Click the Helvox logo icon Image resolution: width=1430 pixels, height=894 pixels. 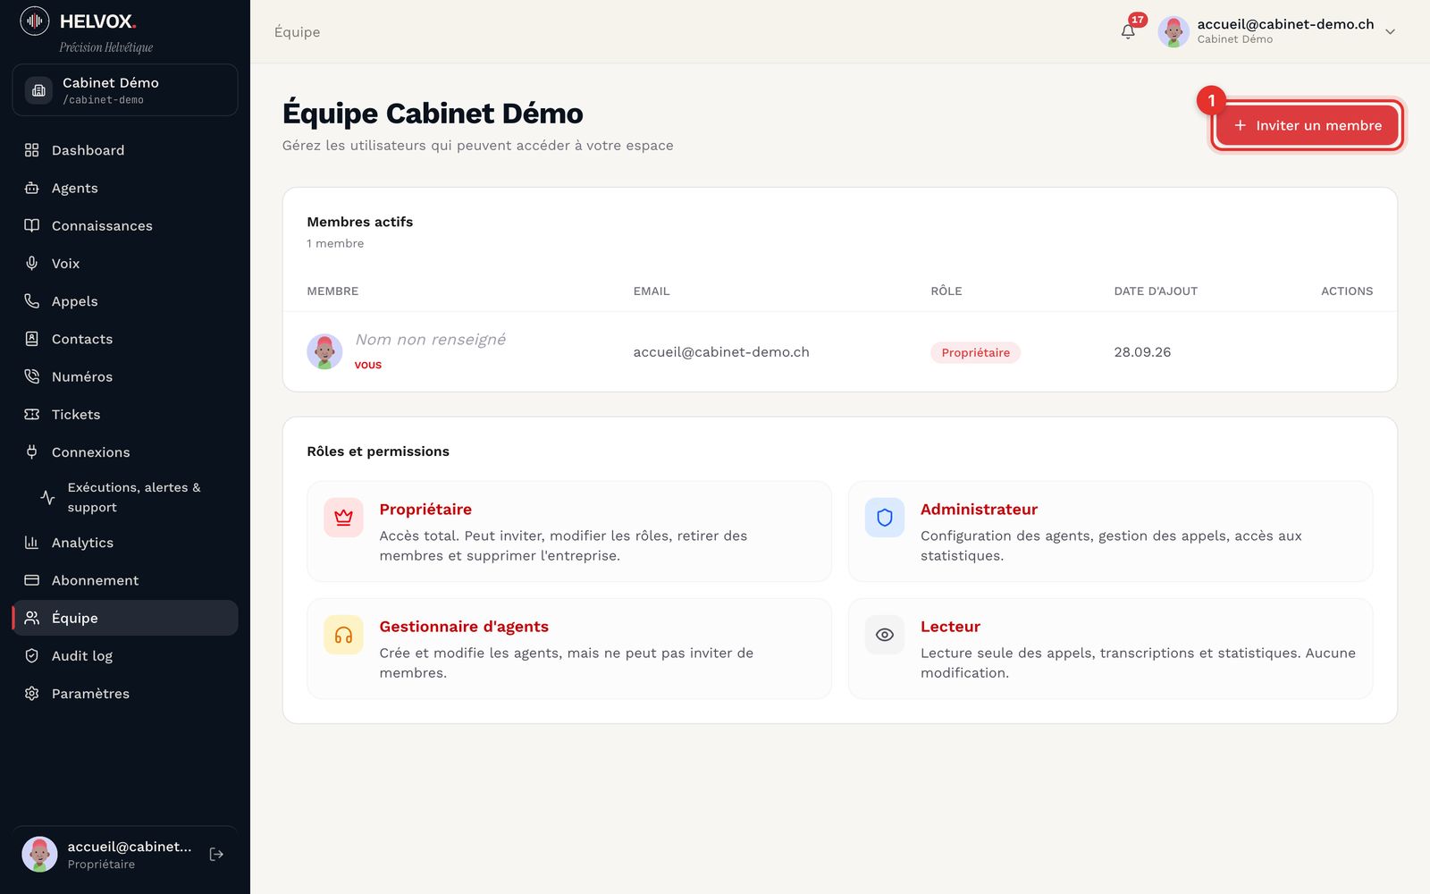click(x=35, y=21)
